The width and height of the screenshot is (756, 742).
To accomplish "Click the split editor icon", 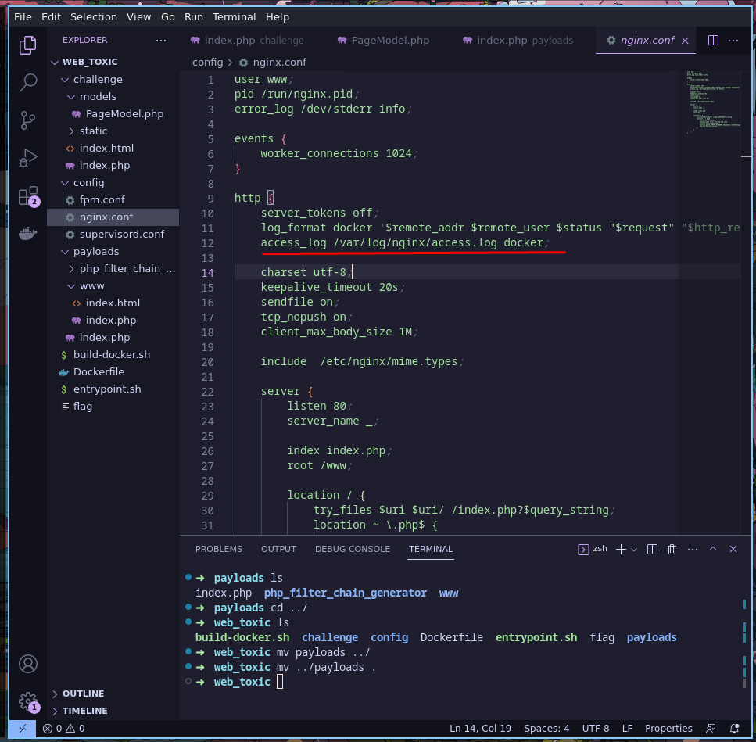I will pos(713,41).
